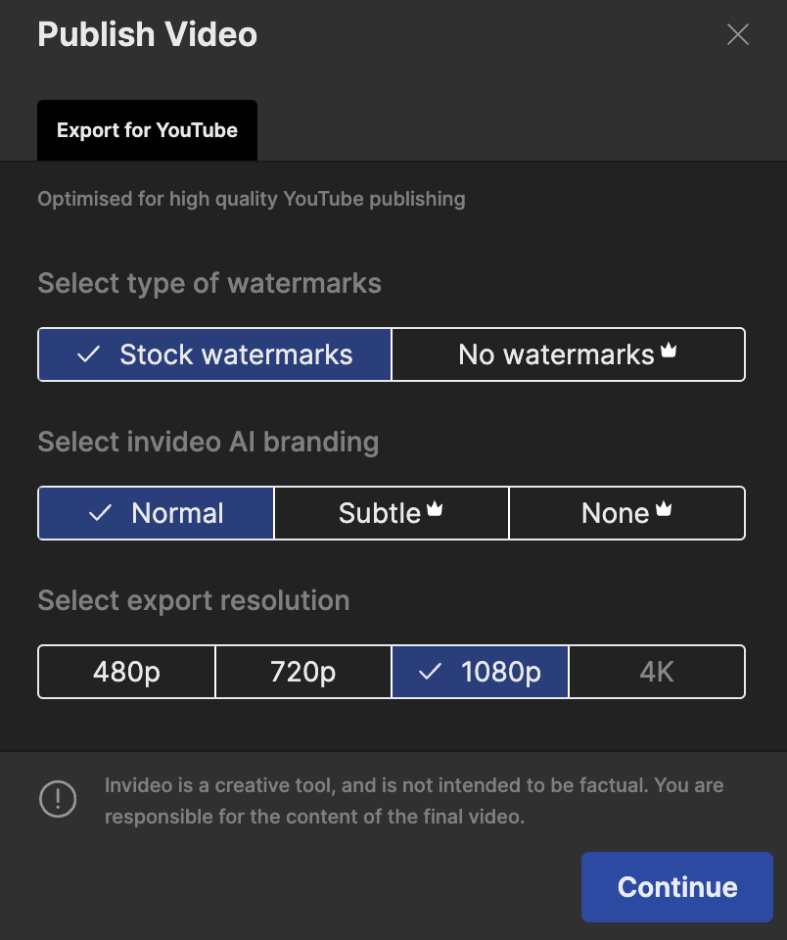Set invideo AI branding to None
The width and height of the screenshot is (787, 940).
pyautogui.click(x=615, y=513)
